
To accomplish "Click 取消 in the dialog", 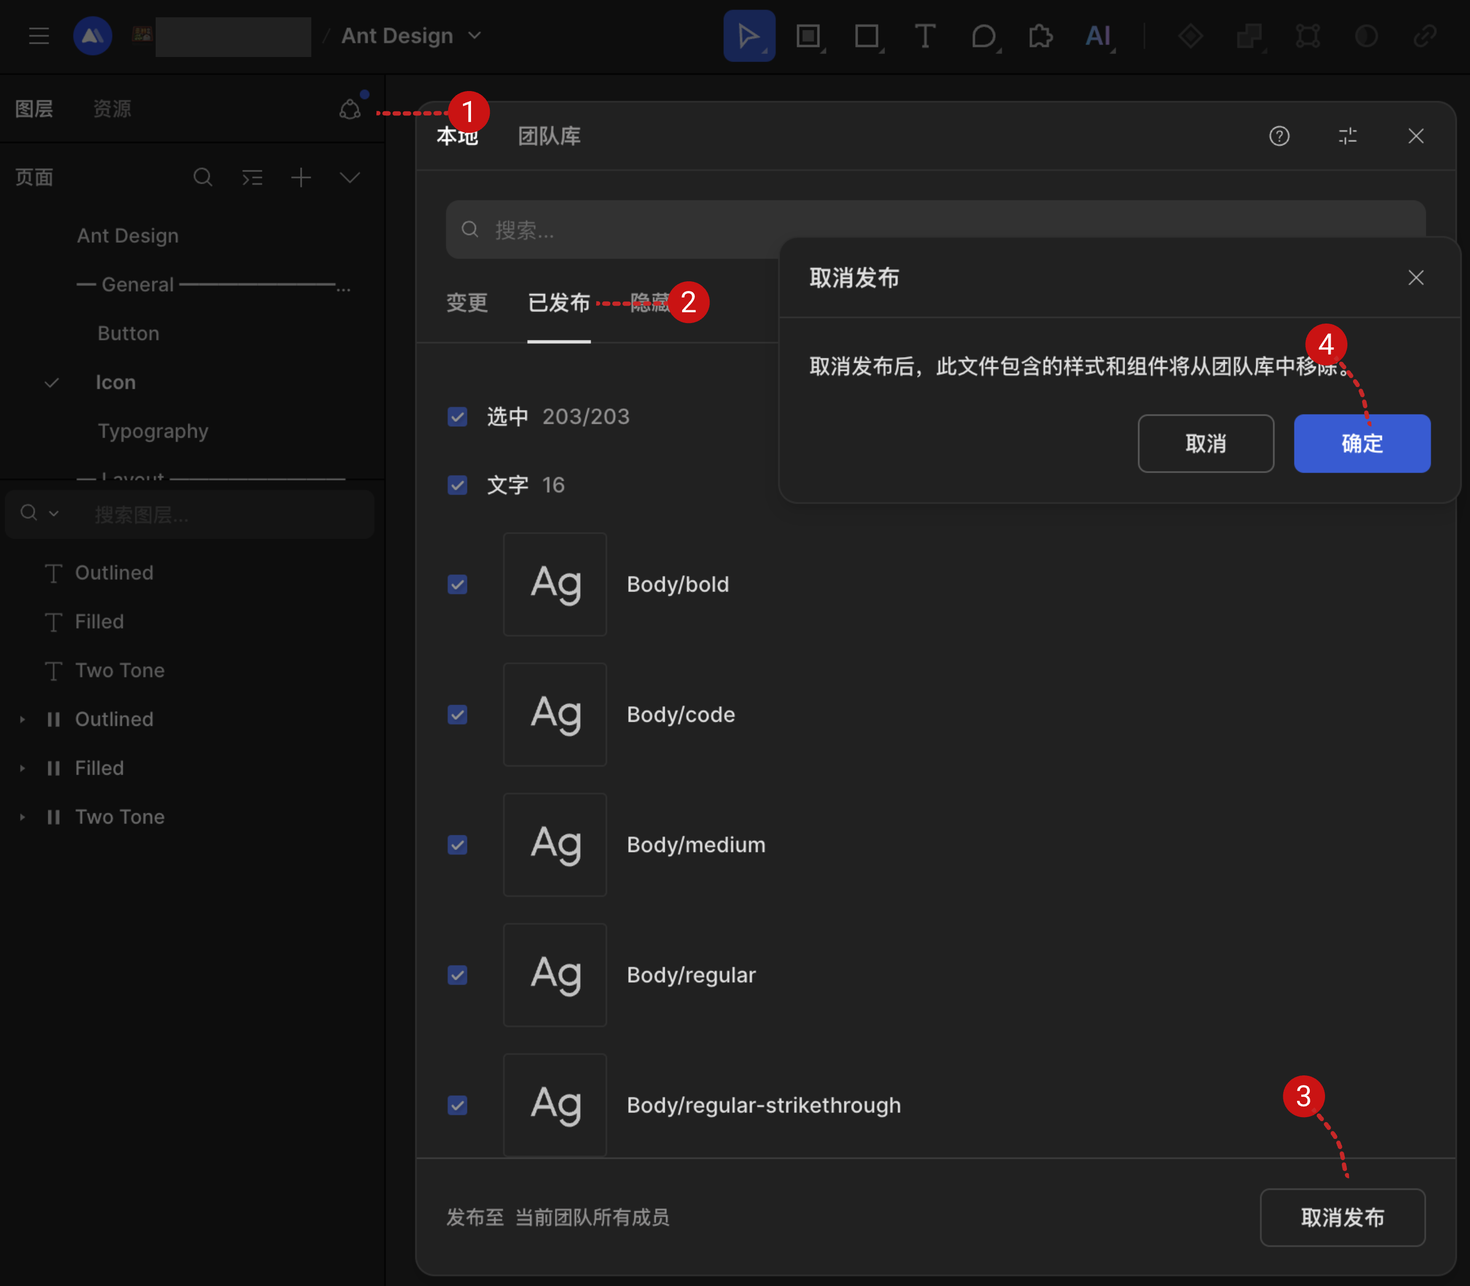I will tap(1206, 444).
